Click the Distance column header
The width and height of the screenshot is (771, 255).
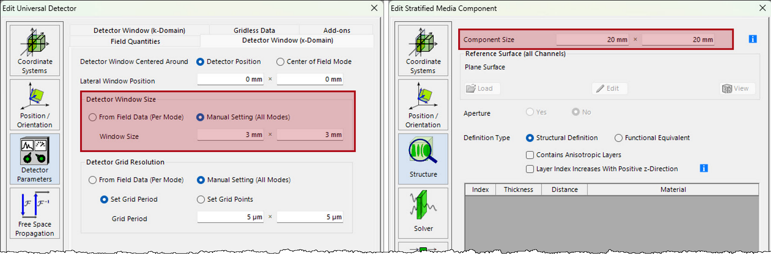click(565, 189)
